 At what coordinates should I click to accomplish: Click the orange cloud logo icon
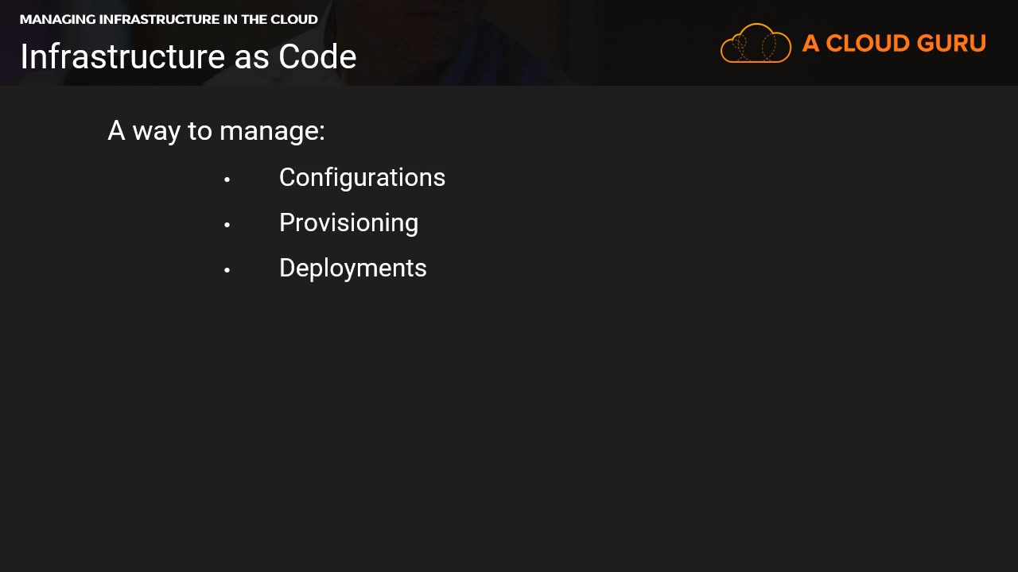click(756, 44)
